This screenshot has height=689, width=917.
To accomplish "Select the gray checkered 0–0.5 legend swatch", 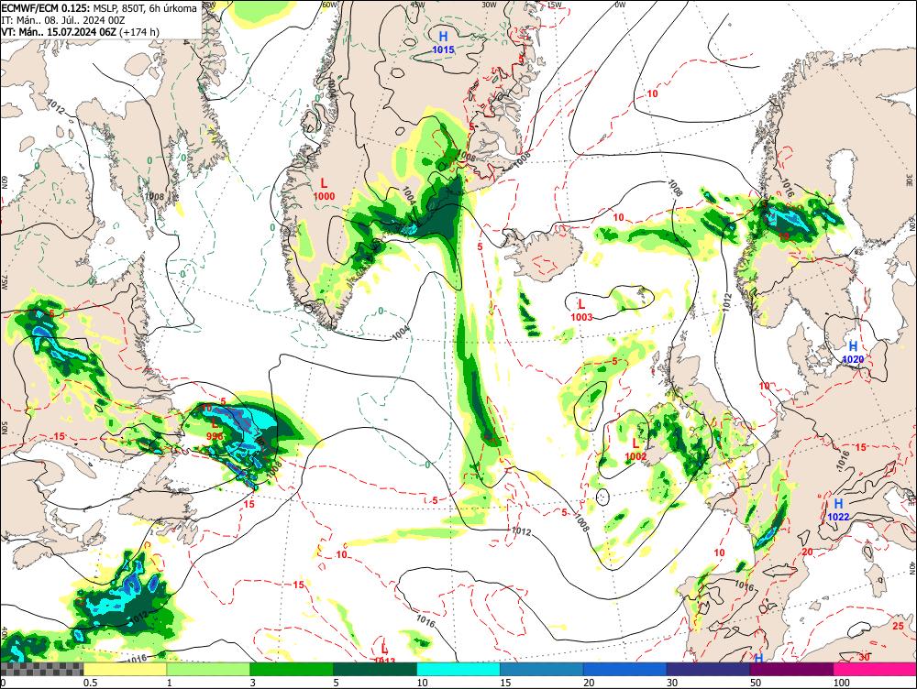I will [x=41, y=669].
